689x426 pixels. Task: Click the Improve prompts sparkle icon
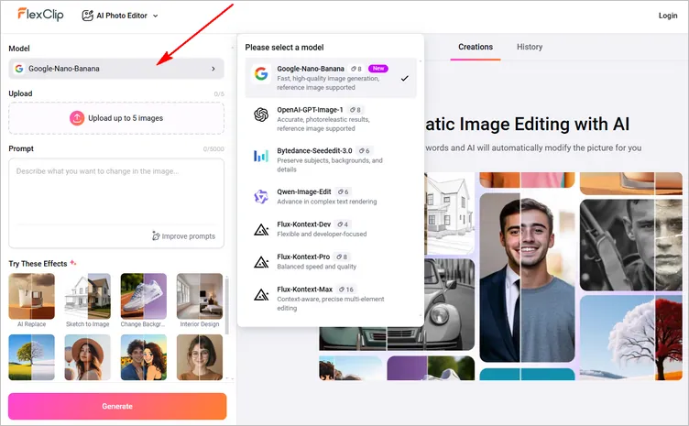coord(156,235)
